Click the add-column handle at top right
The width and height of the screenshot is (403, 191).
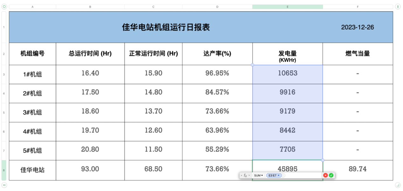pyautogui.click(x=398, y=6)
